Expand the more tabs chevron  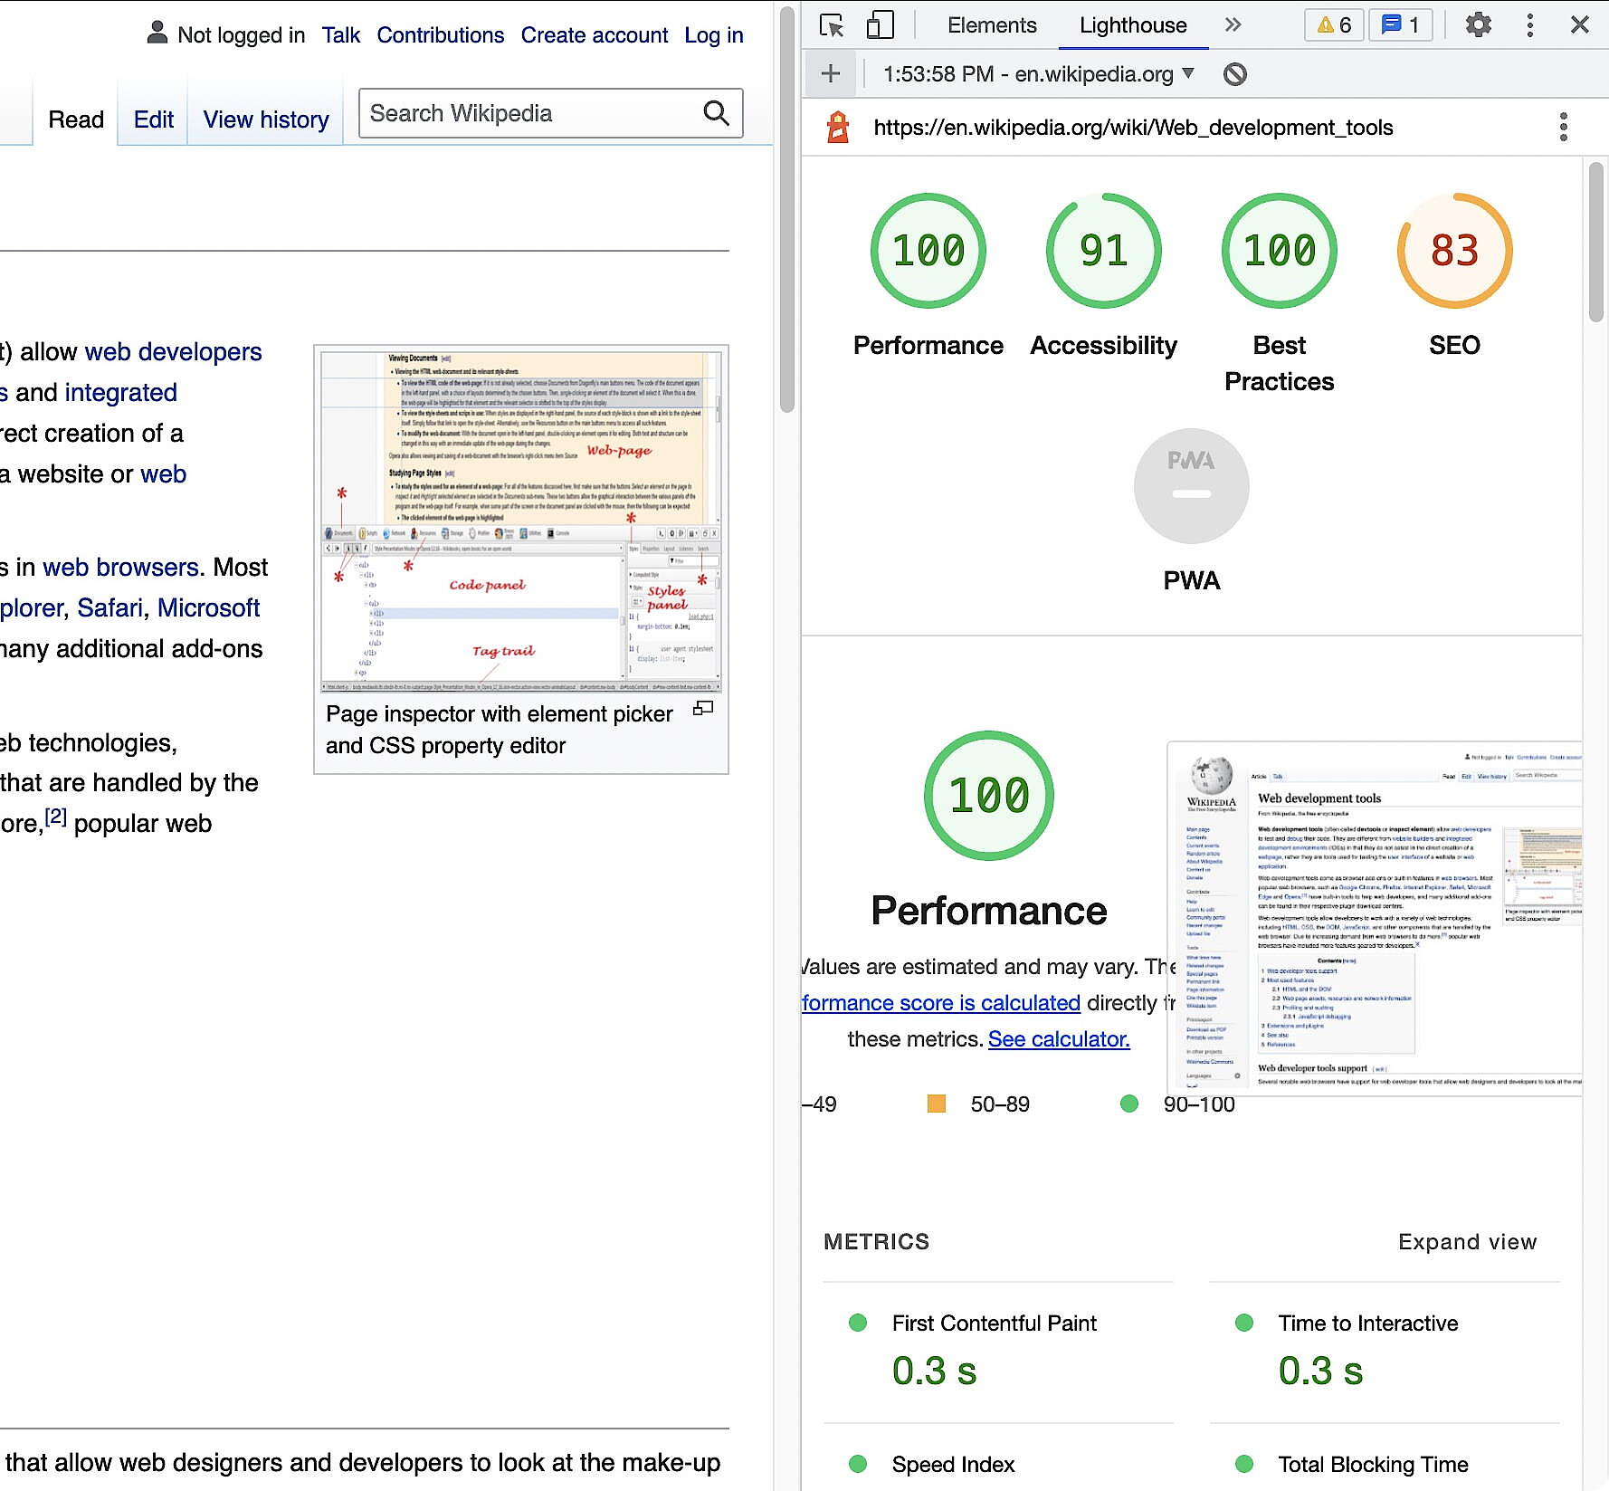tap(1233, 24)
